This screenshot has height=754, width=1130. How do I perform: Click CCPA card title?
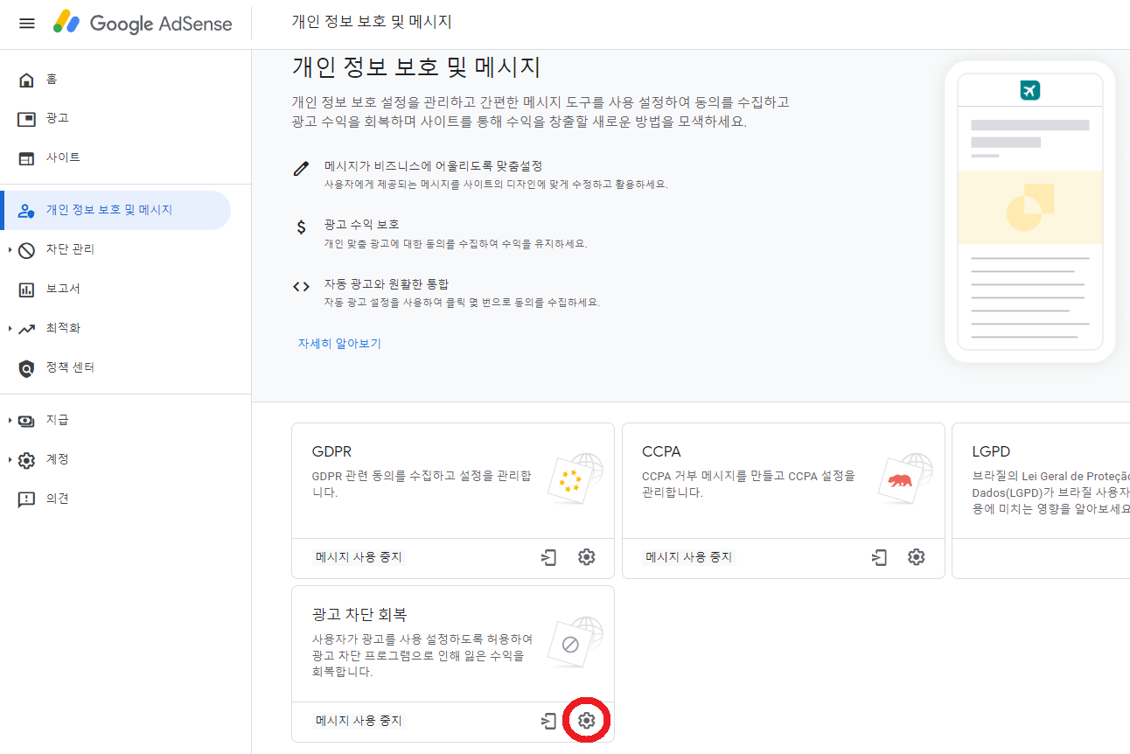[661, 452]
